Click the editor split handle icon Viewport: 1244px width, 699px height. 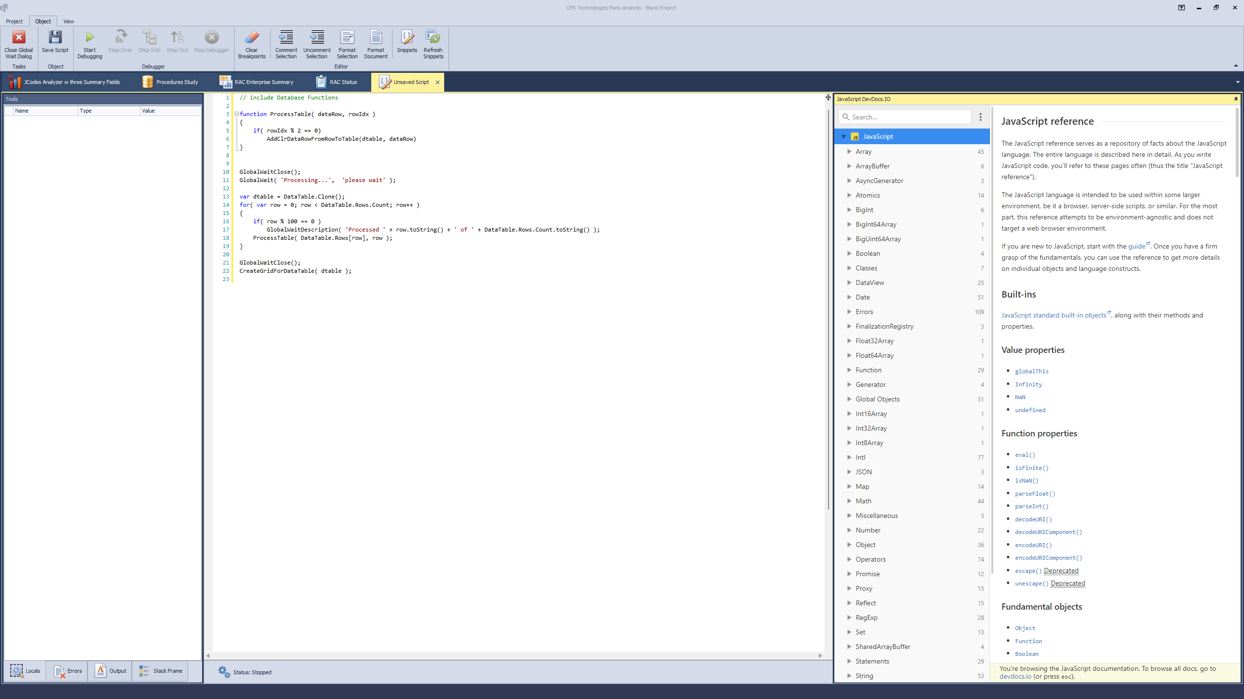click(828, 98)
